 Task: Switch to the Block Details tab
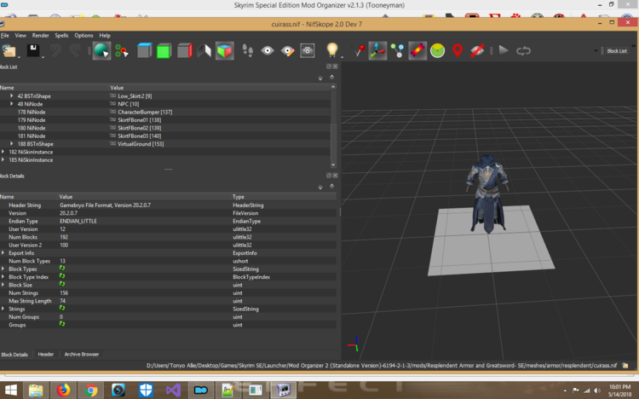click(14, 354)
